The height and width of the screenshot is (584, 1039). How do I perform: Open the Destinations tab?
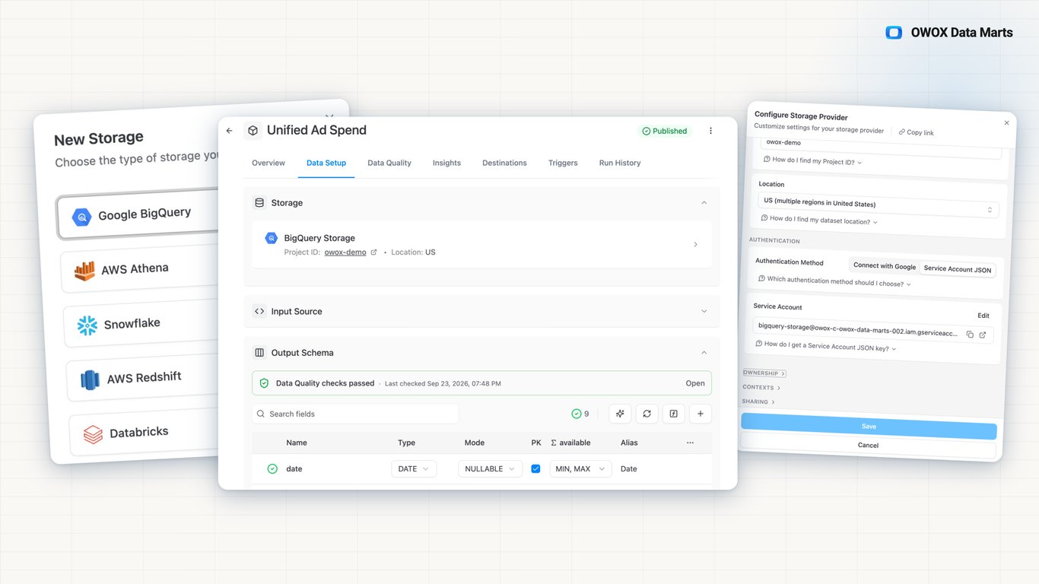pos(504,163)
